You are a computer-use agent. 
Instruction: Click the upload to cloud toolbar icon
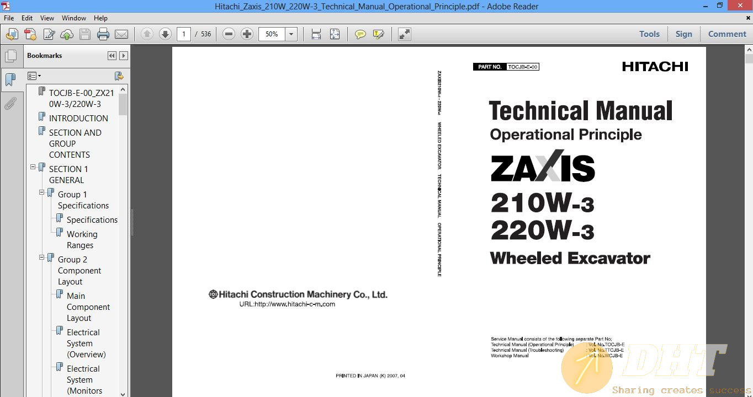click(x=67, y=34)
